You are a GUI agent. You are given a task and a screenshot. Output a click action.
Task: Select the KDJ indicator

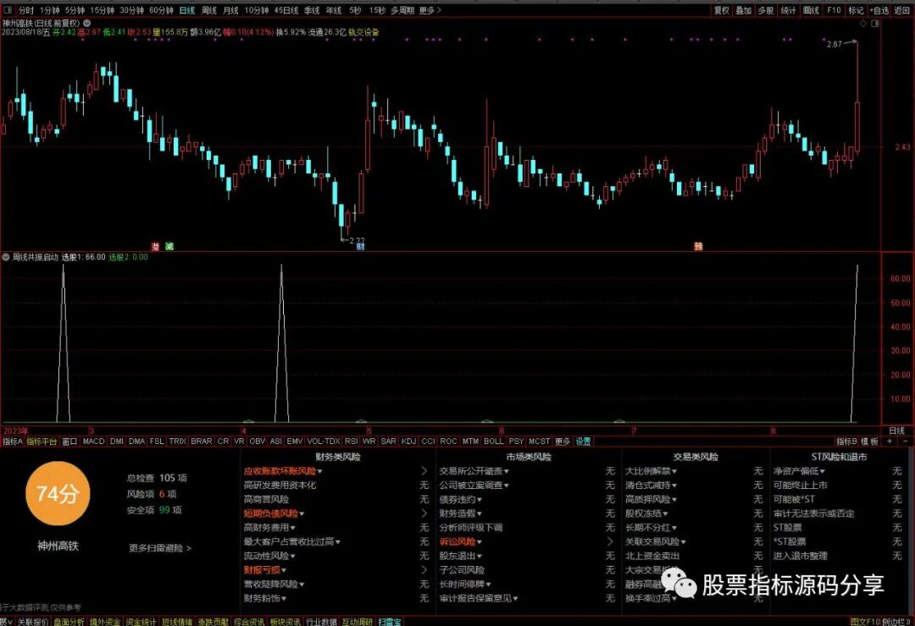coord(408,442)
